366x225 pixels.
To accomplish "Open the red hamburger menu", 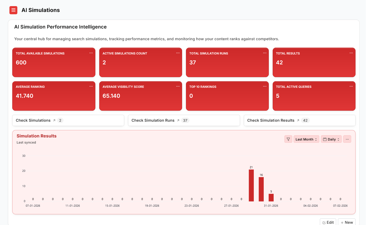I will [x=13, y=10].
